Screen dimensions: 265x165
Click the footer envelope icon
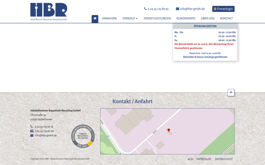pos(32,136)
